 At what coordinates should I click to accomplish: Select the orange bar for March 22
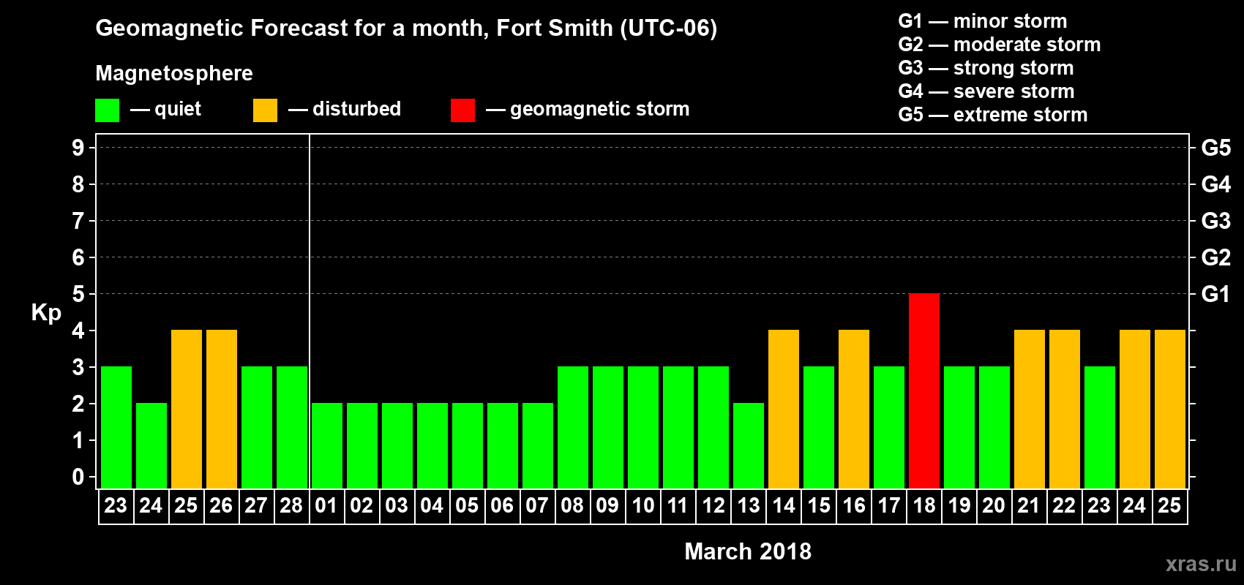1065,409
